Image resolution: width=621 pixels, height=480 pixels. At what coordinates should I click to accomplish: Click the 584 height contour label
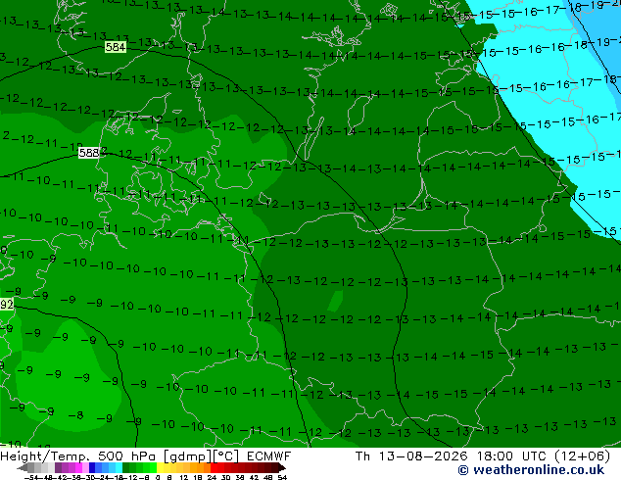(x=116, y=47)
